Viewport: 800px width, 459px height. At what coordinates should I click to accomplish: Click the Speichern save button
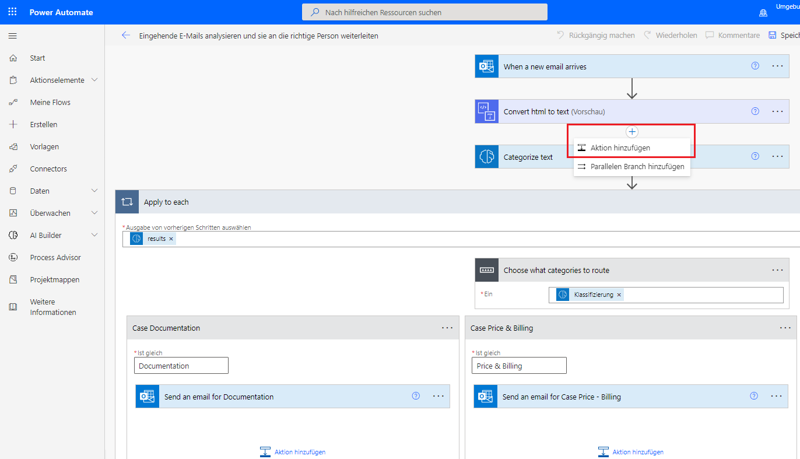tap(784, 35)
